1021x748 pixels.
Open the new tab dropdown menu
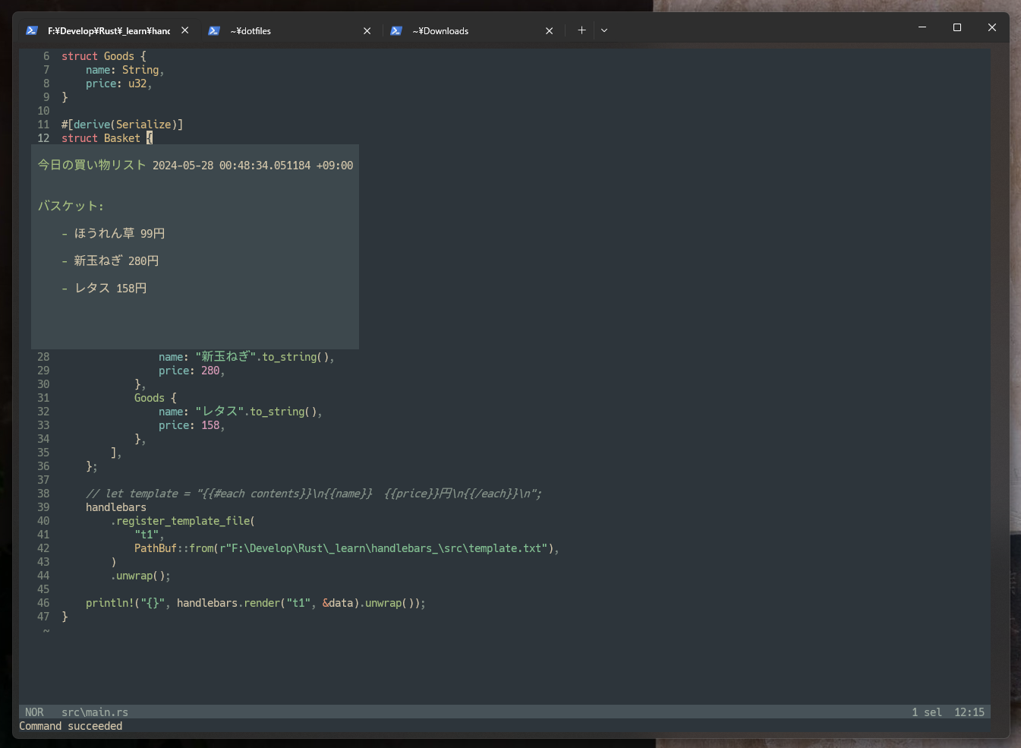point(604,30)
